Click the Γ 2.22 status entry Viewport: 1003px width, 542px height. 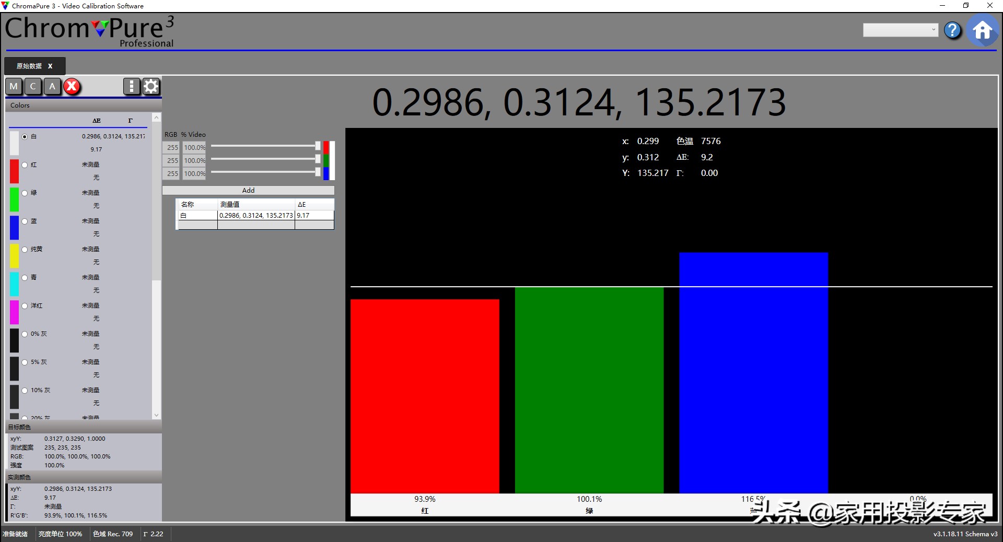coord(154,534)
